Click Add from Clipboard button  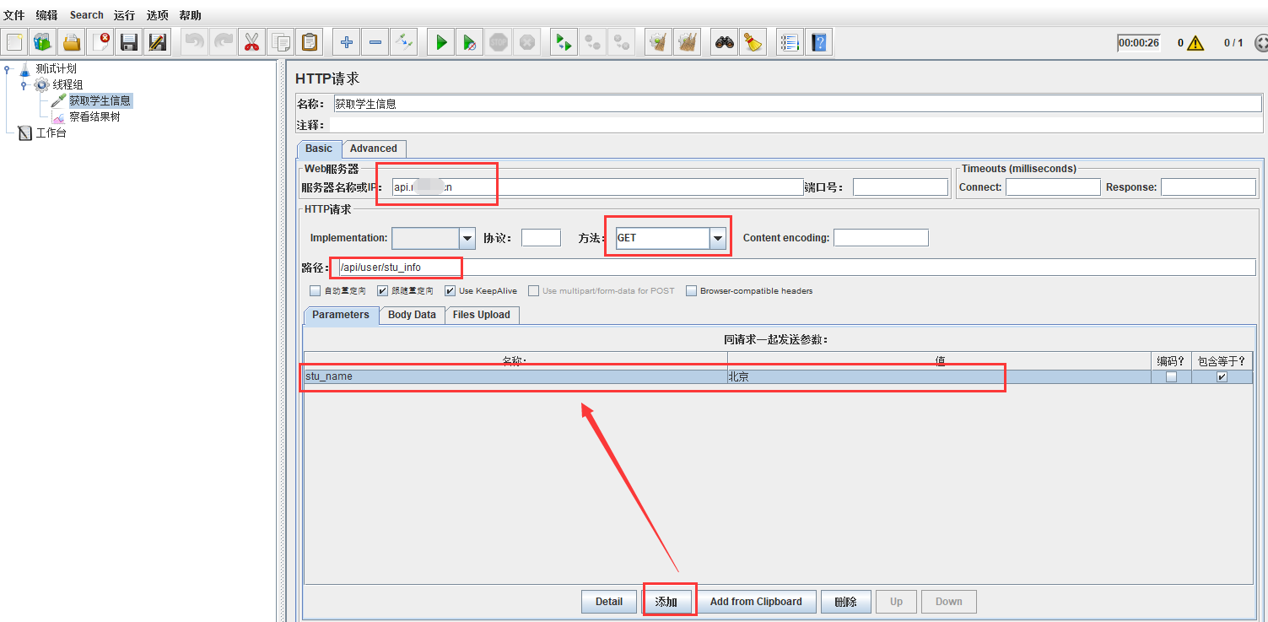pos(757,601)
